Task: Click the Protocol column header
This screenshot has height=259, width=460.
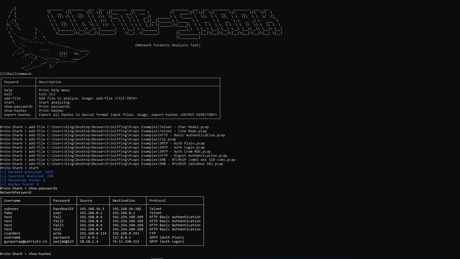Action: [158, 201]
